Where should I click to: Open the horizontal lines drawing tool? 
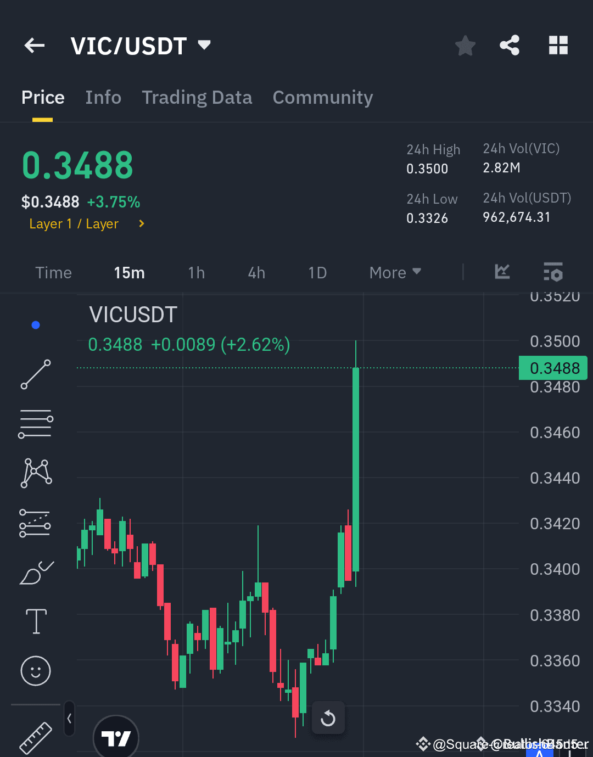click(36, 423)
